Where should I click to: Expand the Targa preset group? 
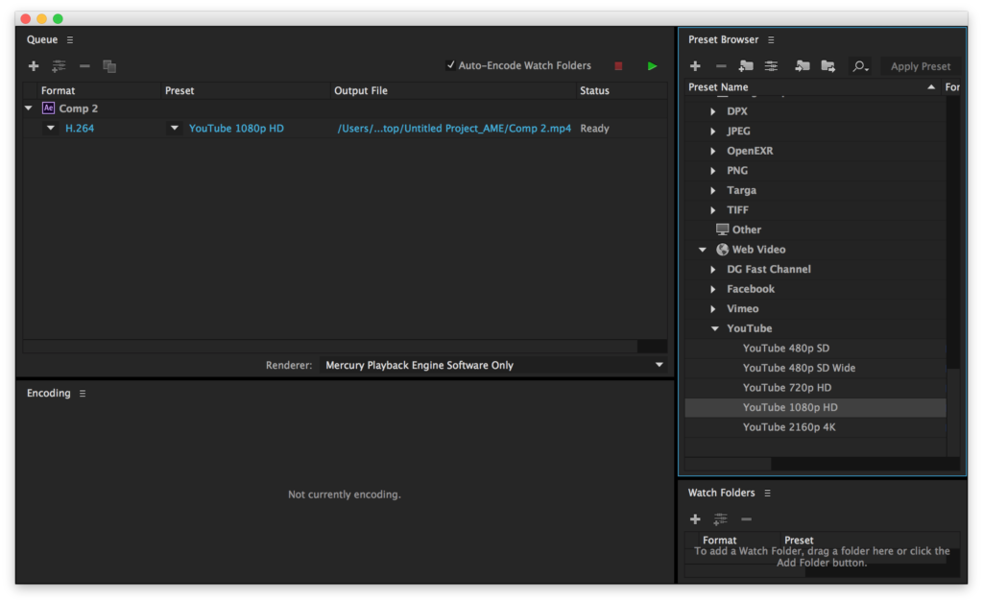click(713, 190)
